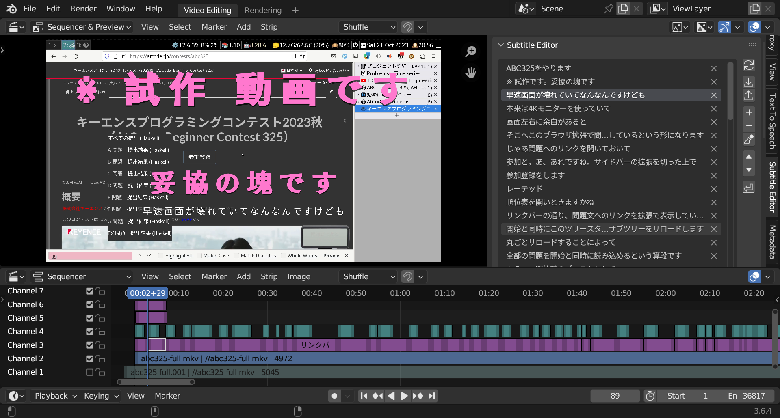Open the Keying dropdown
The image size is (780, 418).
point(101,396)
